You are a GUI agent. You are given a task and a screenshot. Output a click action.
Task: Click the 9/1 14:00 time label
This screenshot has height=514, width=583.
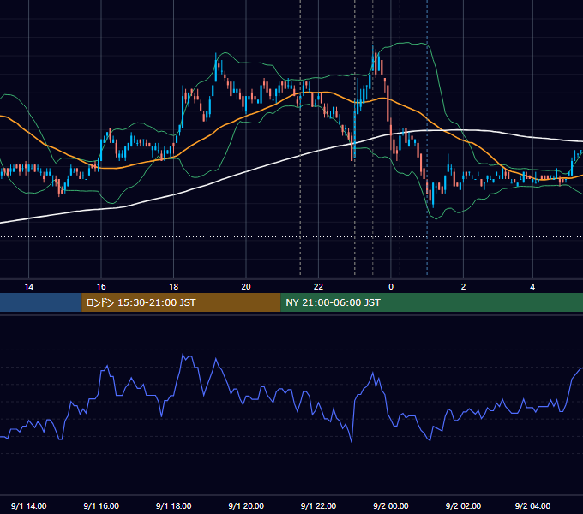[x=28, y=505]
